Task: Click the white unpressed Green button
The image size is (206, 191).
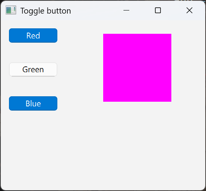Action: tap(33, 69)
